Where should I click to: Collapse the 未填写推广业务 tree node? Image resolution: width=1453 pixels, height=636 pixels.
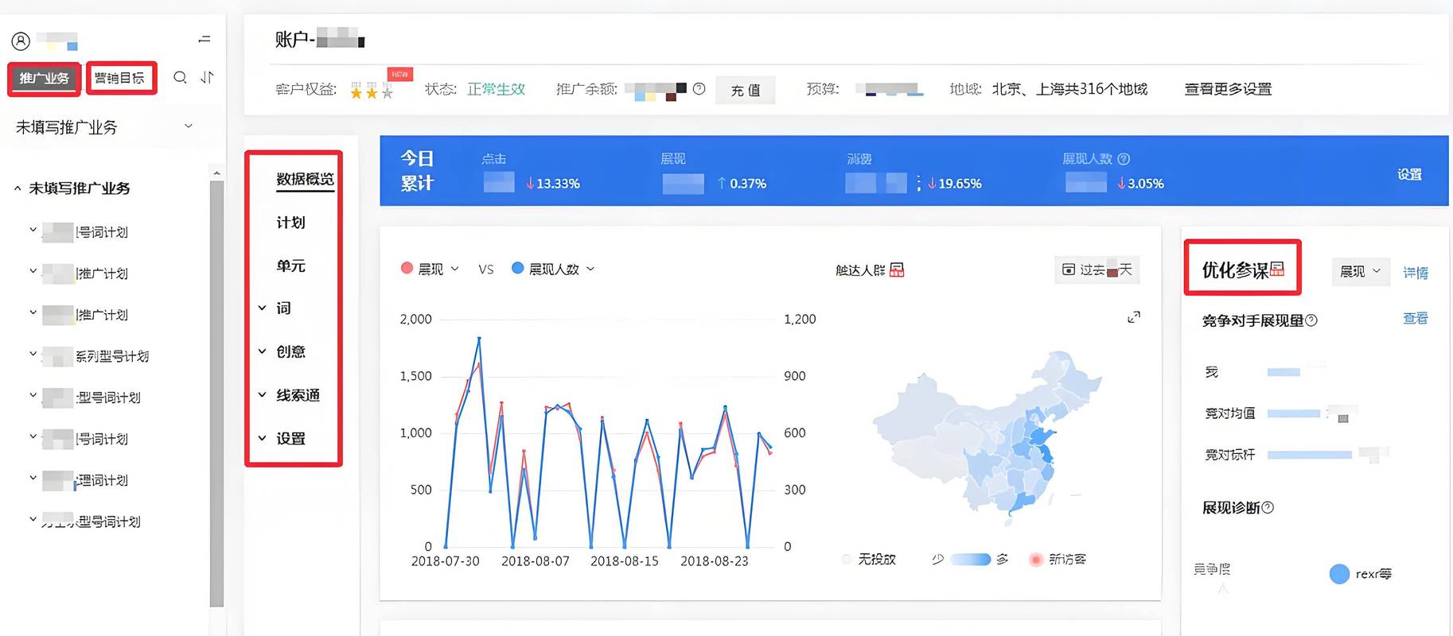pyautogui.click(x=18, y=188)
